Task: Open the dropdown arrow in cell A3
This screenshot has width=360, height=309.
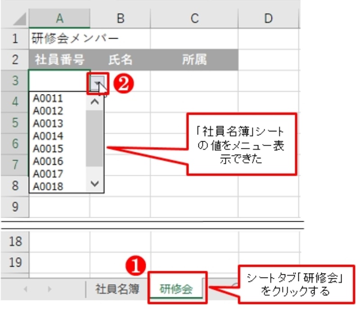Action: (97, 81)
